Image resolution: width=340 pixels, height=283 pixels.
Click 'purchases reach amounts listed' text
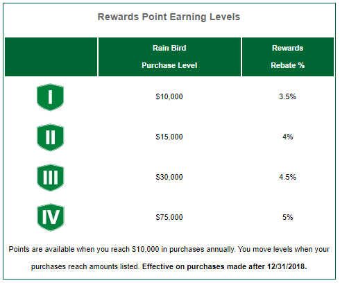85,267
